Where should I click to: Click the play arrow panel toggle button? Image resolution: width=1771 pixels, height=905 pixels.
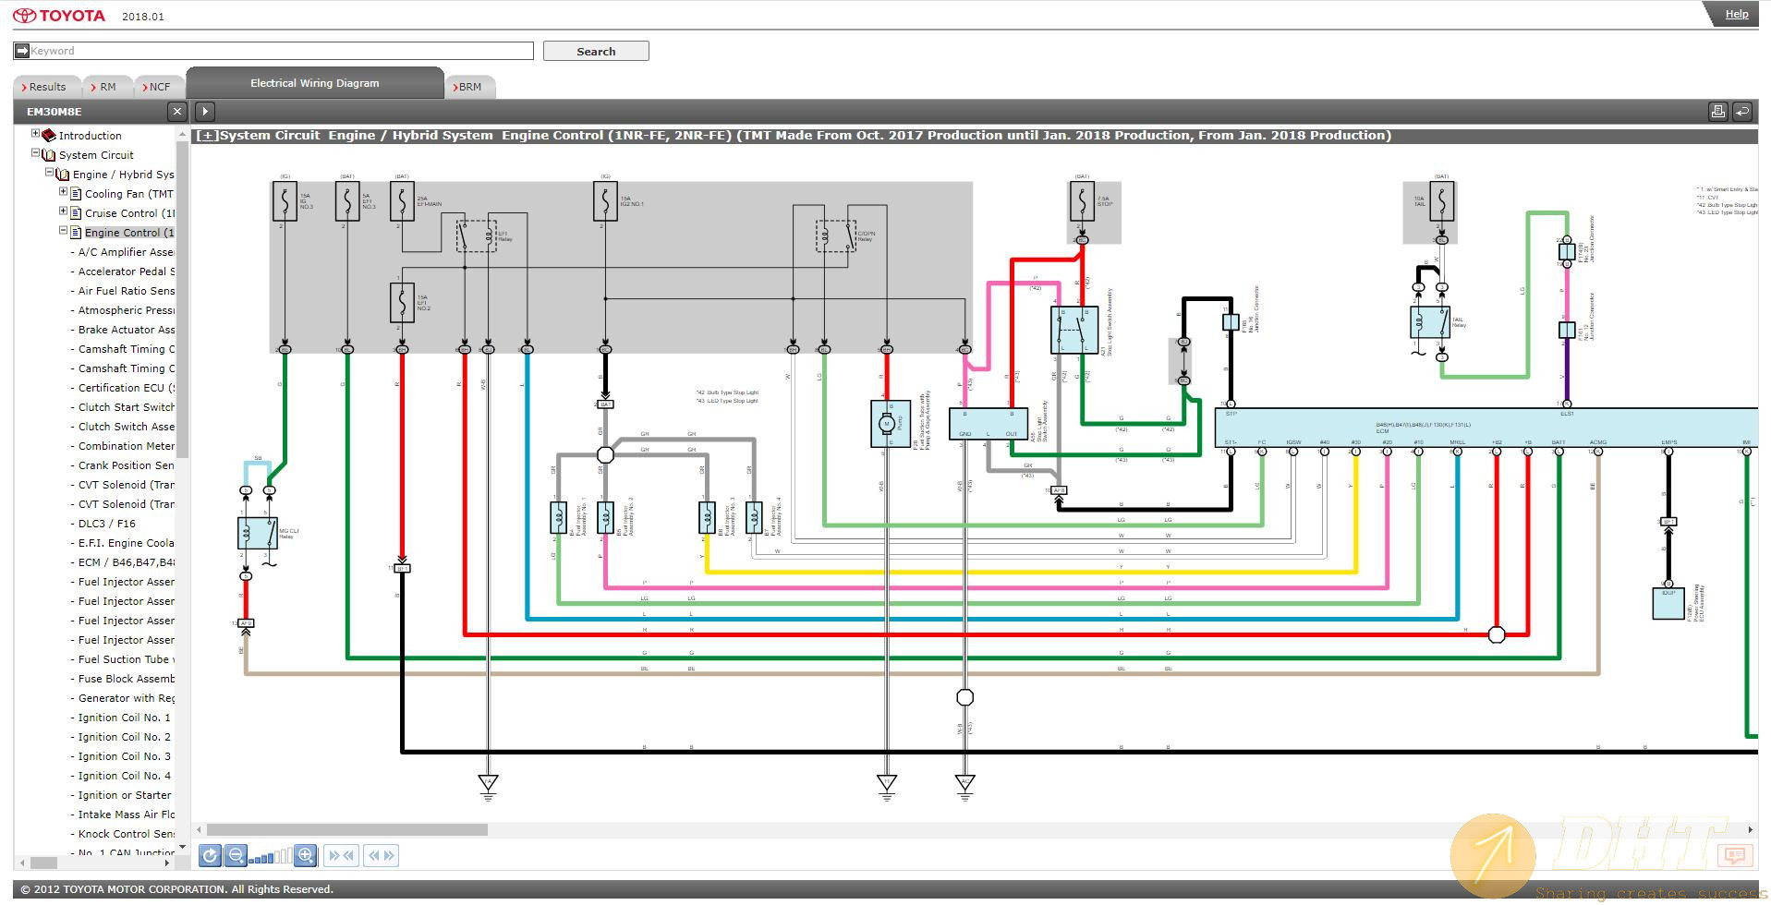[x=205, y=112]
